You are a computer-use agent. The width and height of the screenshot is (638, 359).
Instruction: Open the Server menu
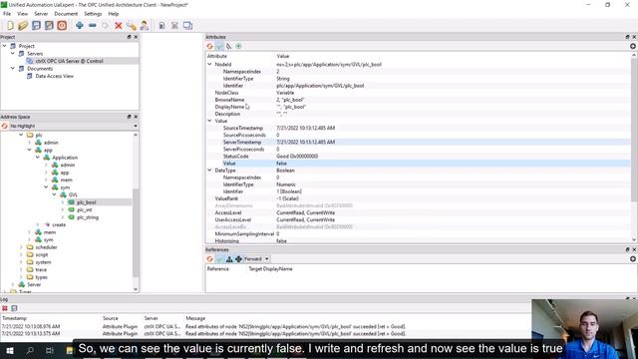coord(41,14)
